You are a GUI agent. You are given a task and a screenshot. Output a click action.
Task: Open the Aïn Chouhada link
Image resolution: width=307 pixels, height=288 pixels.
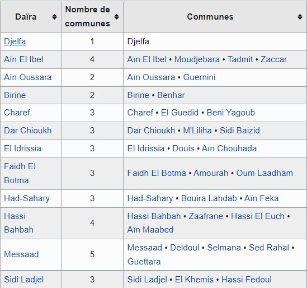[x=229, y=148]
